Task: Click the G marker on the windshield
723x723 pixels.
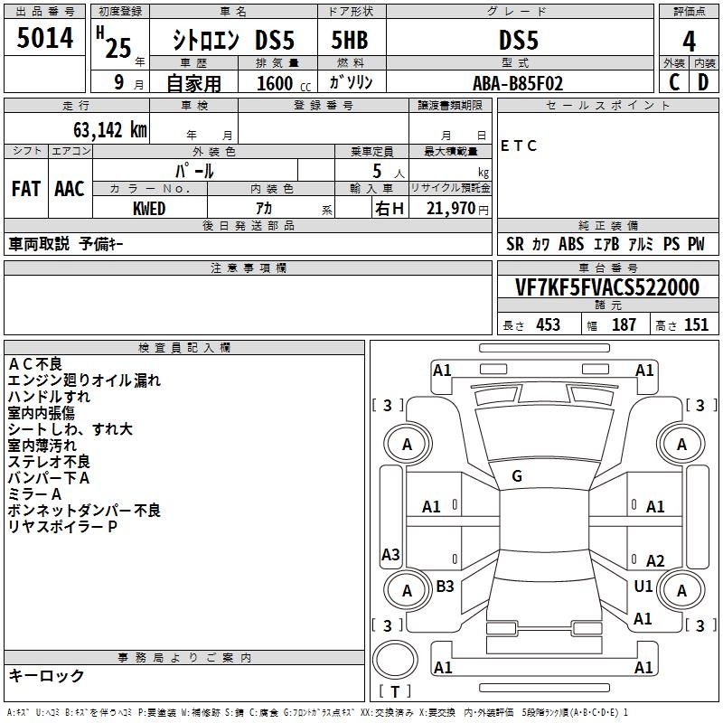Action: click(517, 475)
